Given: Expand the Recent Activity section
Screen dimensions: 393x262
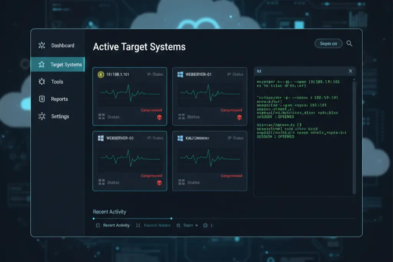Looking at the screenshot, I should tap(109, 212).
